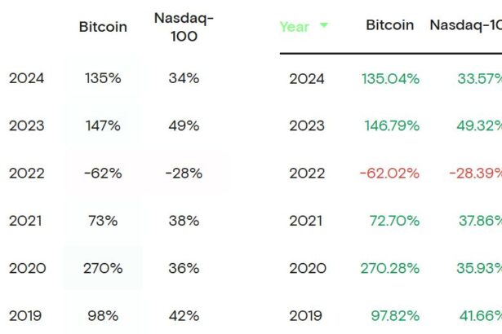
Task: Select the 73% Bitcoin cell
Action: (103, 221)
